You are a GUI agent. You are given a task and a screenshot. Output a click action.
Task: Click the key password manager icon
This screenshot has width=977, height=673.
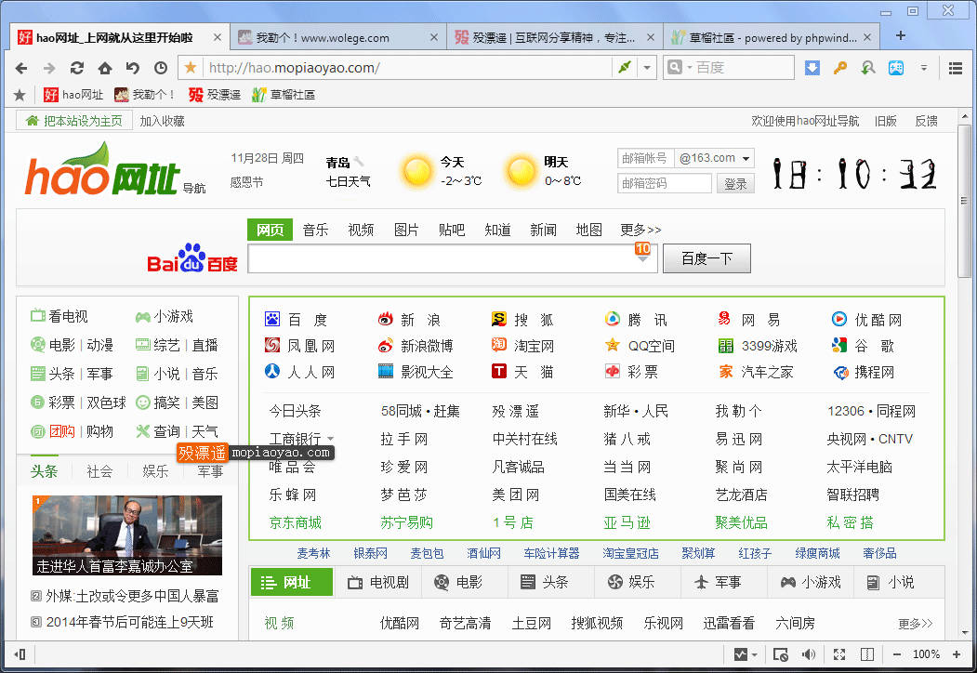[840, 68]
